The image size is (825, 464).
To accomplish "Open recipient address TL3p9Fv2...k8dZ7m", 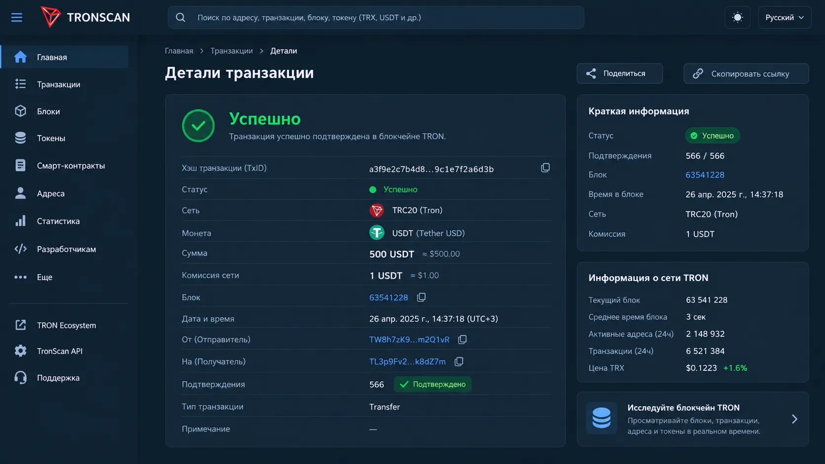I will point(408,361).
